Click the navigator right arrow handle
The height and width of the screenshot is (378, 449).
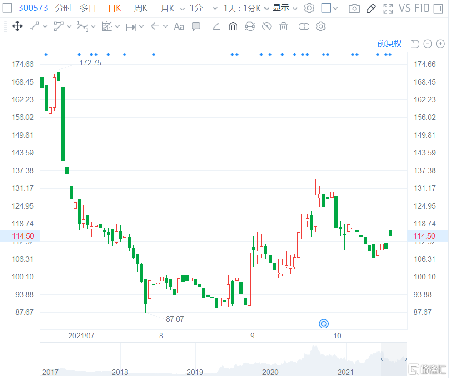pyautogui.click(x=405, y=359)
